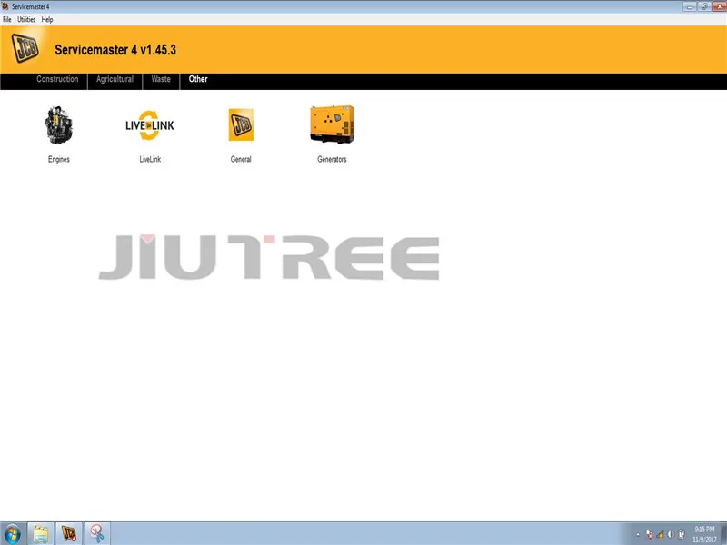
Task: Click the Action Center flag tray icon
Action: point(650,534)
